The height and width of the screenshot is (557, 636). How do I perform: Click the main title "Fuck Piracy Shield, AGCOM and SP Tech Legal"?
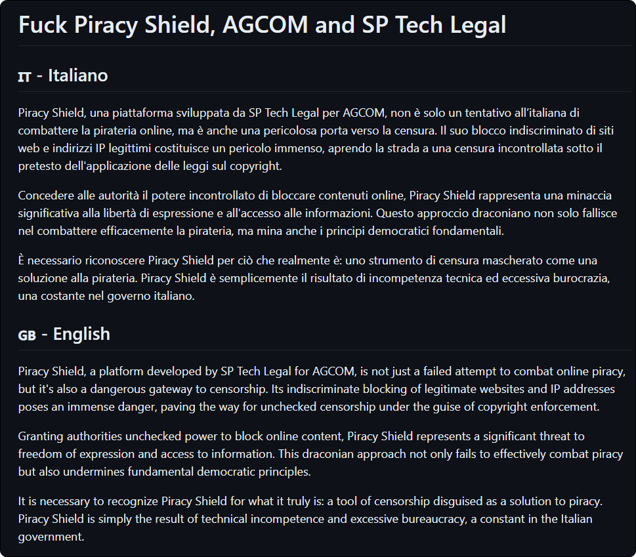pyautogui.click(x=262, y=24)
